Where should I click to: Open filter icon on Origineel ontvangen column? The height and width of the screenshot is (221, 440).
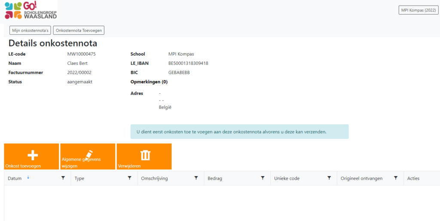click(x=396, y=178)
